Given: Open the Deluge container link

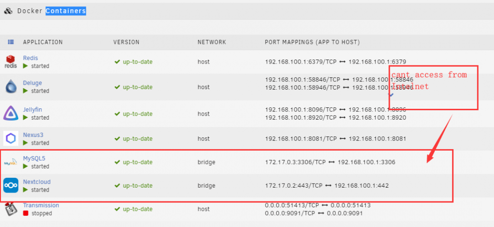Looking at the screenshot, I should tap(33, 83).
